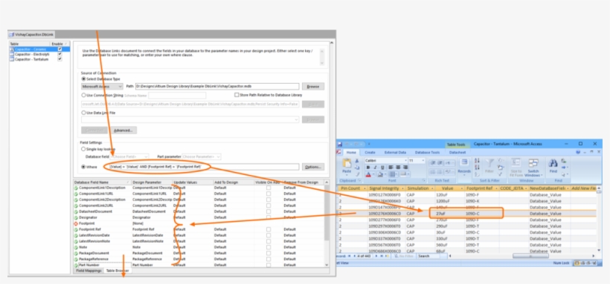
Task: Open the Home tab in Access ribbon
Action: [x=351, y=153]
